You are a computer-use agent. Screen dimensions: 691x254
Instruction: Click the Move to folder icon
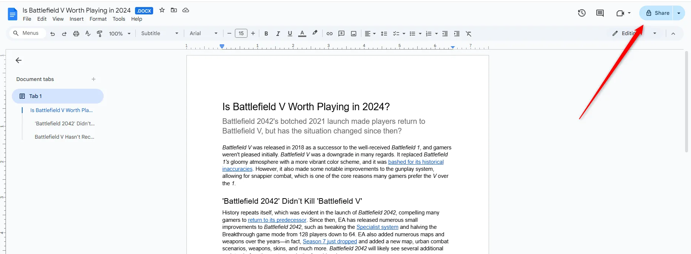174,10
